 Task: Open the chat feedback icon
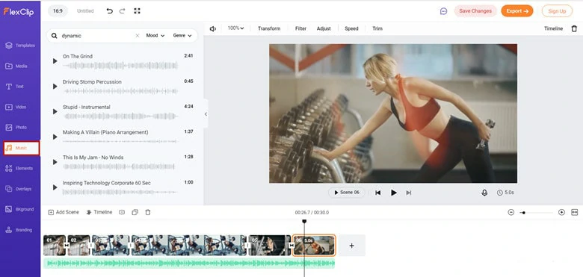pyautogui.click(x=443, y=11)
